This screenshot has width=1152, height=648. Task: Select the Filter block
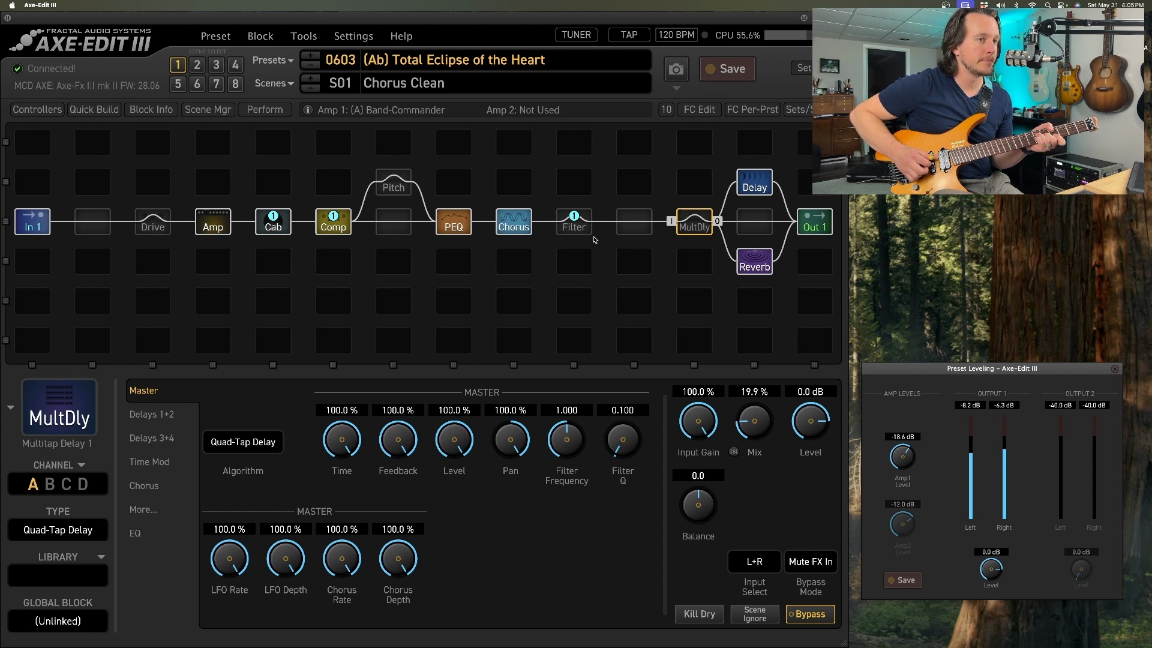pyautogui.click(x=574, y=221)
